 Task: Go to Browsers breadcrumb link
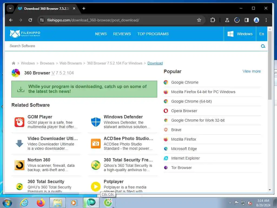[47, 63]
